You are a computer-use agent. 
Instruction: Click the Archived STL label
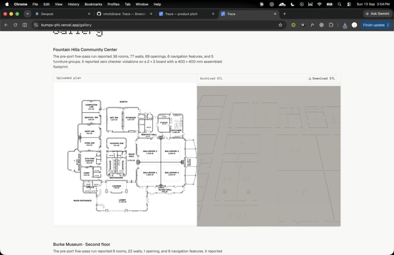click(x=211, y=78)
